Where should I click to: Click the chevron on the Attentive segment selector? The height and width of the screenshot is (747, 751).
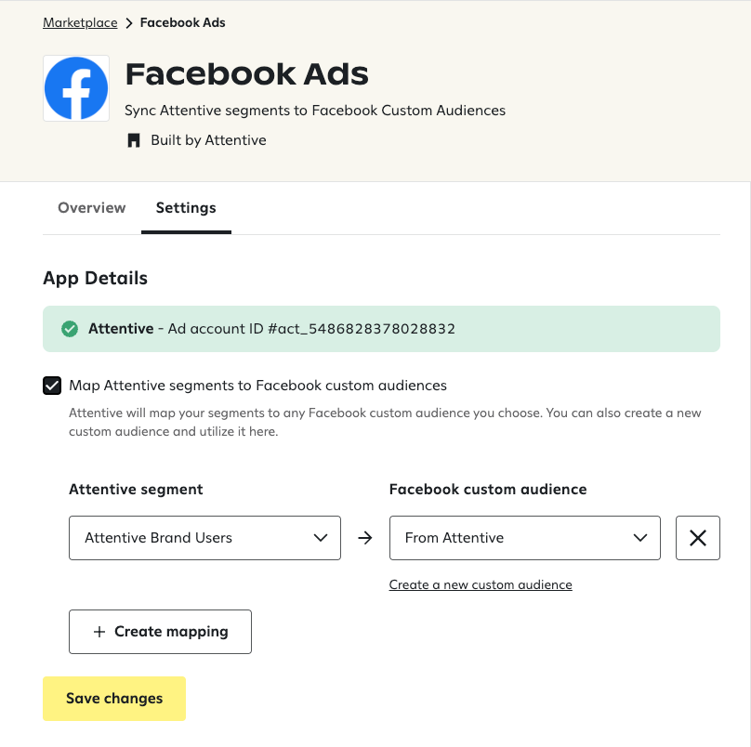pos(321,538)
